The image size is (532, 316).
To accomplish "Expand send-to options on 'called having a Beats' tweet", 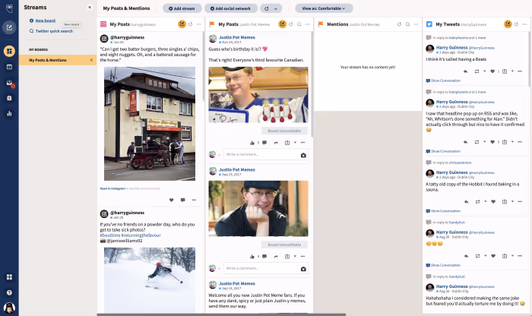I will point(512,71).
